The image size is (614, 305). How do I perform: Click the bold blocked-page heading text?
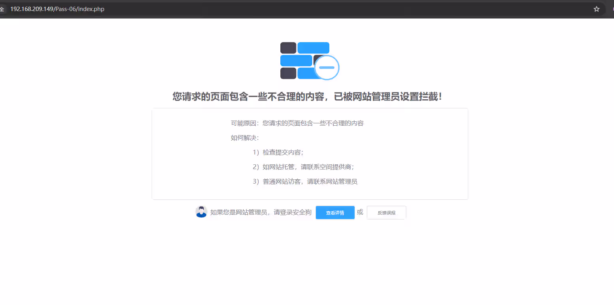click(307, 97)
